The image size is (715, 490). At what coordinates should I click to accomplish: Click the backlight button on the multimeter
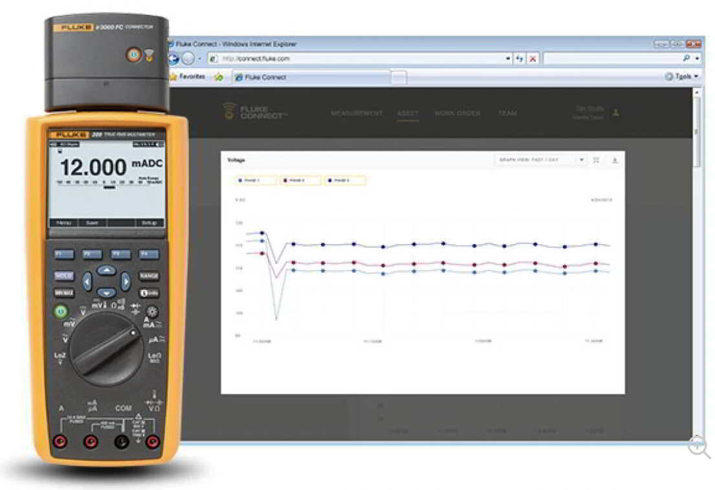(x=152, y=311)
